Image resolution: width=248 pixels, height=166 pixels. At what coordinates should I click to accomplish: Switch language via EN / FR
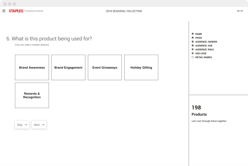coord(240,11)
